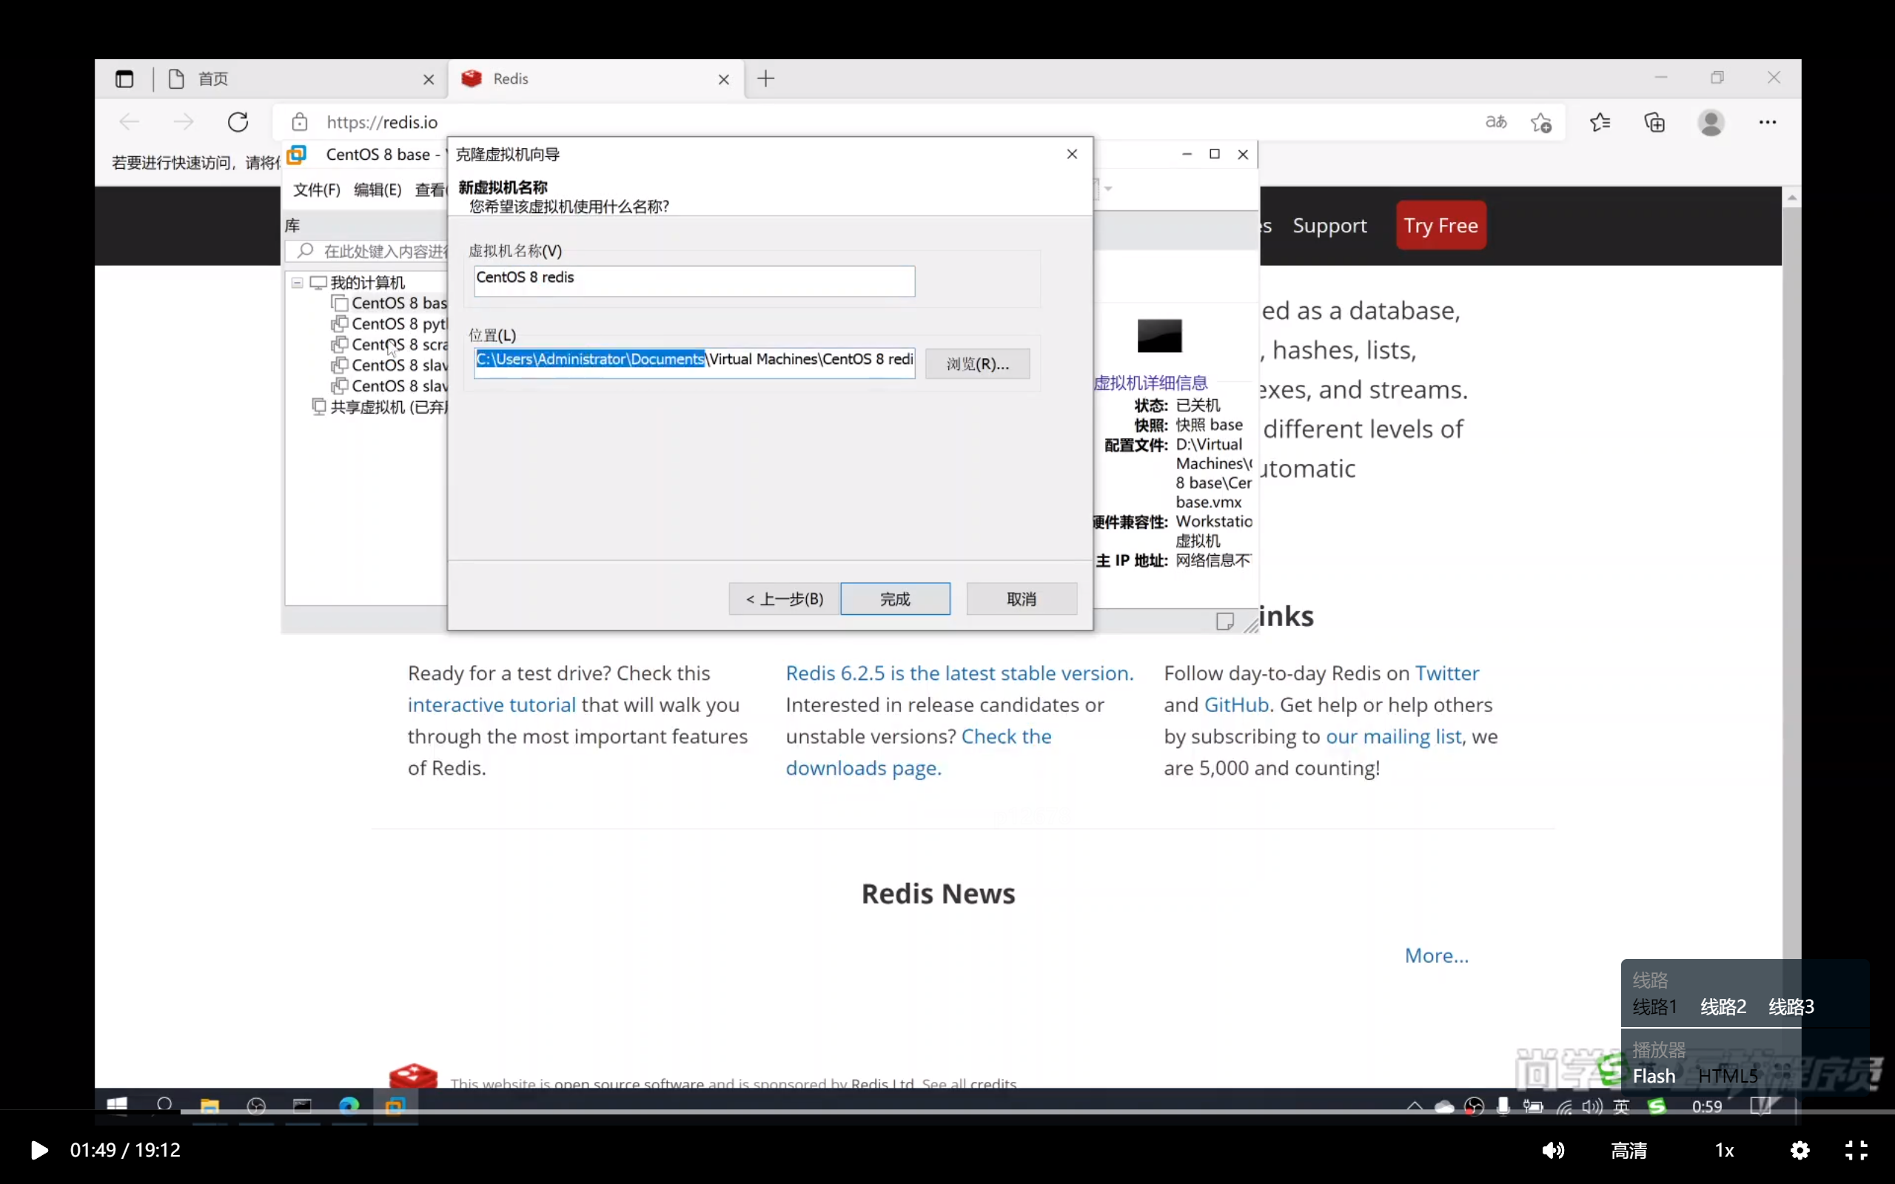The image size is (1895, 1184).
Task: Open collections icon
Action: [x=1654, y=122]
